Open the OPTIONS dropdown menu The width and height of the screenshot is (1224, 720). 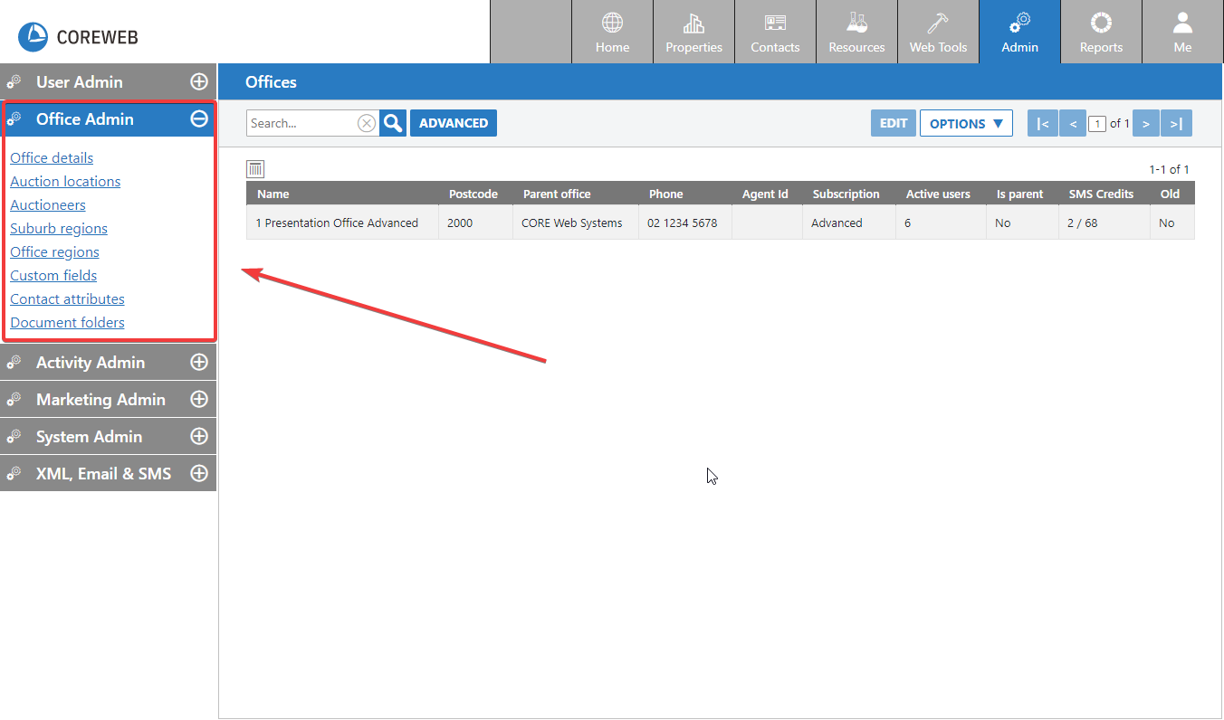pos(966,123)
